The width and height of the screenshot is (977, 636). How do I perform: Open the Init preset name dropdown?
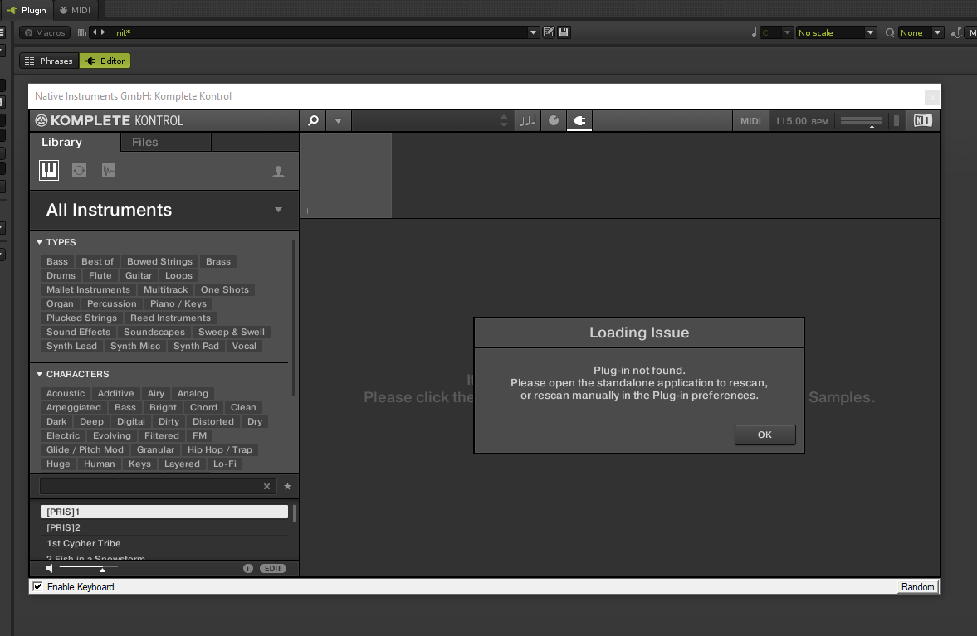pyautogui.click(x=533, y=32)
